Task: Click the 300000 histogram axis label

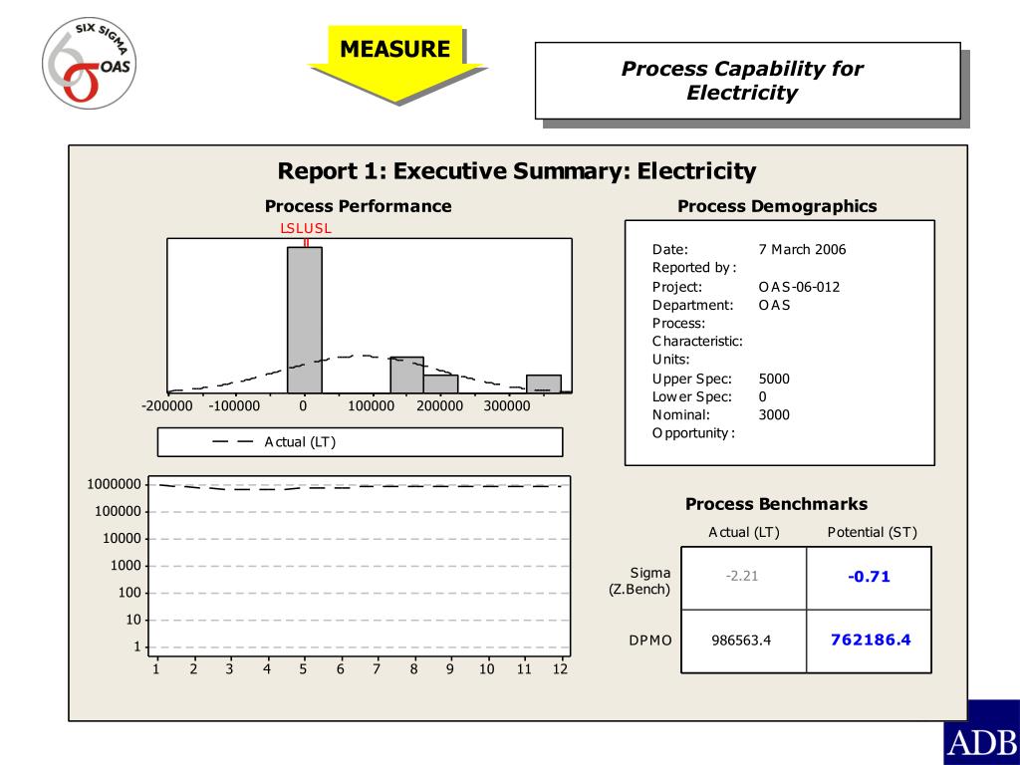Action: pos(507,406)
